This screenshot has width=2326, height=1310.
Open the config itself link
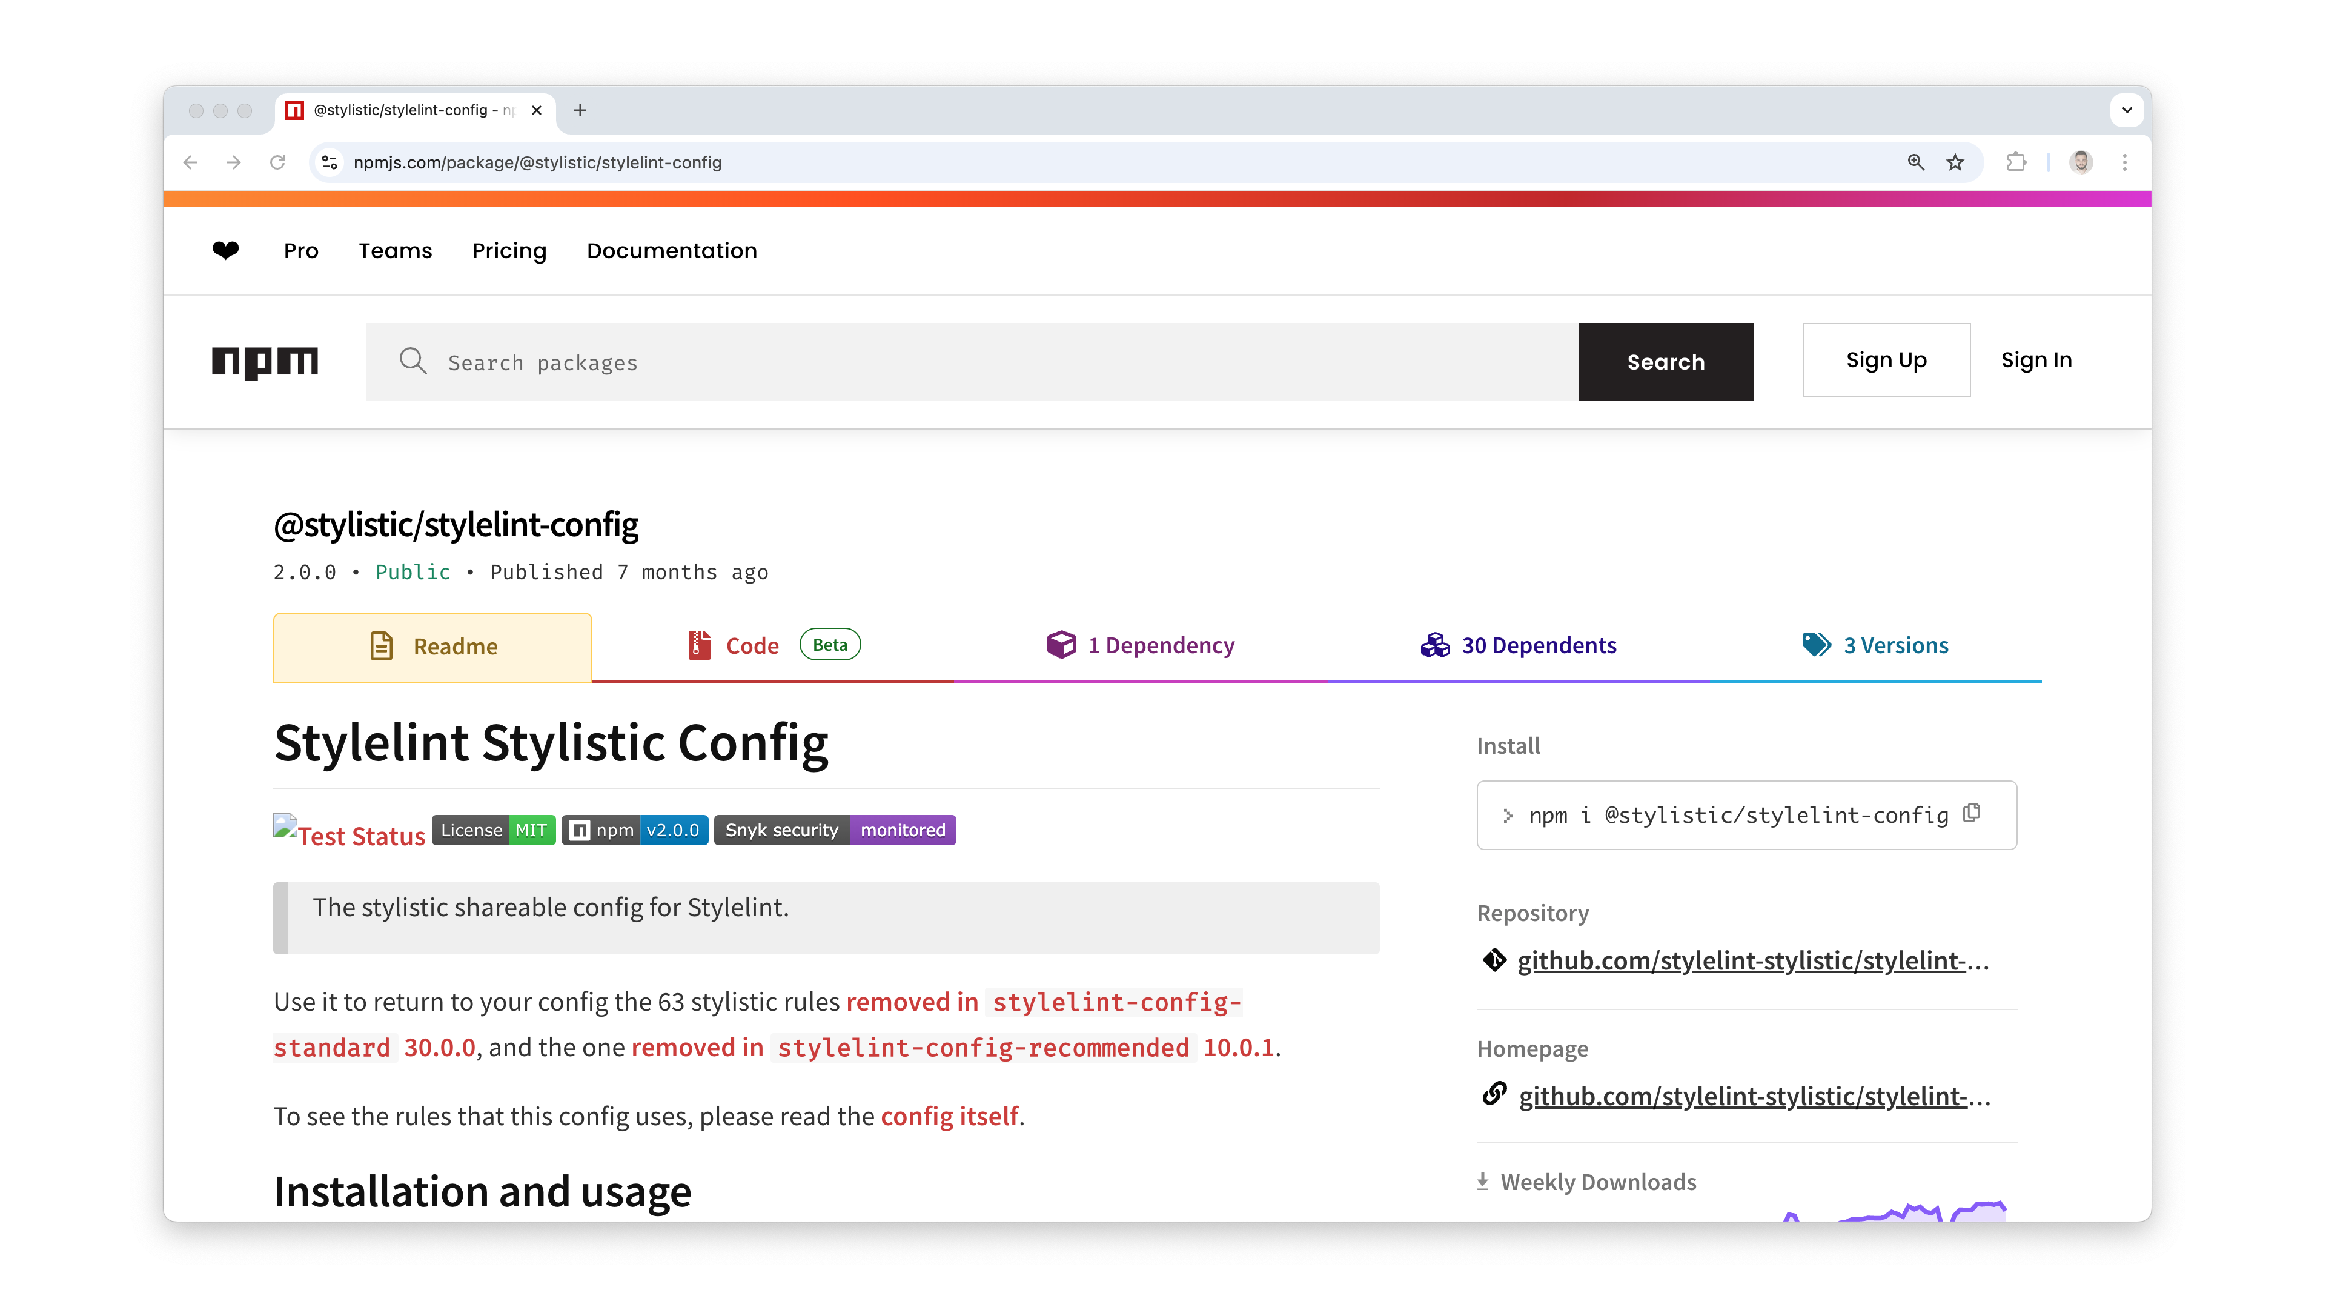(x=950, y=1117)
